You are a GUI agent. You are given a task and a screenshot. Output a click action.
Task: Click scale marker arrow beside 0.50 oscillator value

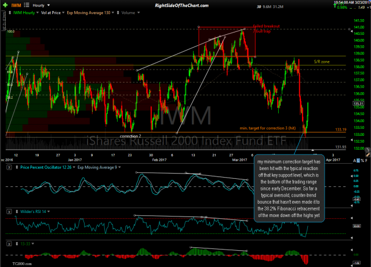tap(351, 176)
